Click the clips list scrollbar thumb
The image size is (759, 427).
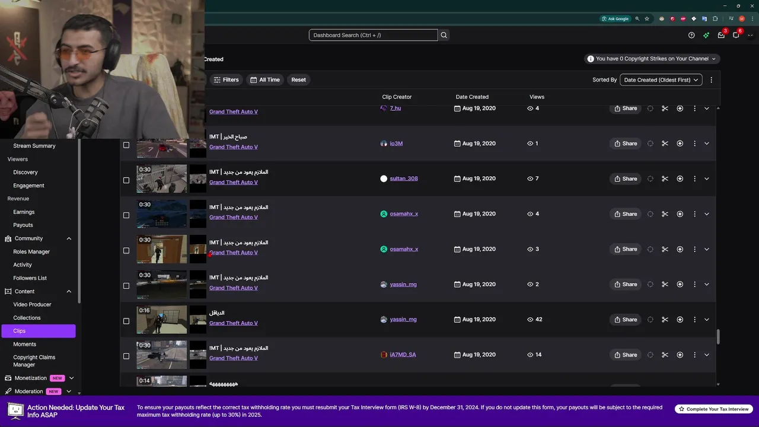(717, 337)
